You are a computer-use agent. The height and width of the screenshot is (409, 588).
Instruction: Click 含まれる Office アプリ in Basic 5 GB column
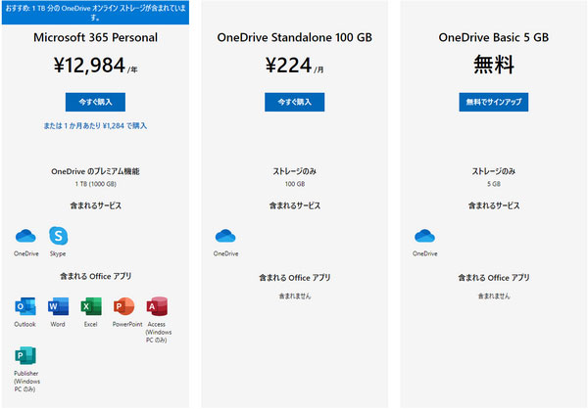click(x=494, y=278)
